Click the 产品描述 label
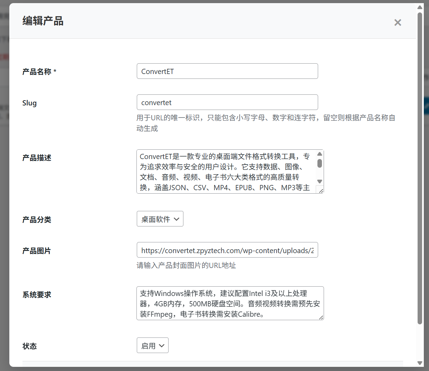The width and height of the screenshot is (429, 371). point(37,158)
